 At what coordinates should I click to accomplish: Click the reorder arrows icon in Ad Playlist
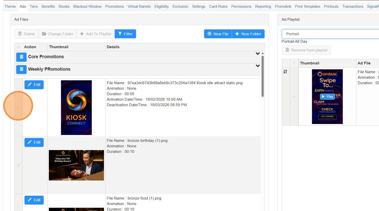point(285,72)
